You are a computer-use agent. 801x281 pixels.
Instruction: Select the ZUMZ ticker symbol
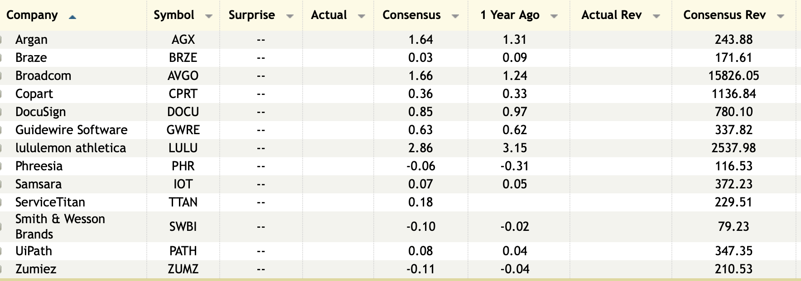(x=183, y=269)
